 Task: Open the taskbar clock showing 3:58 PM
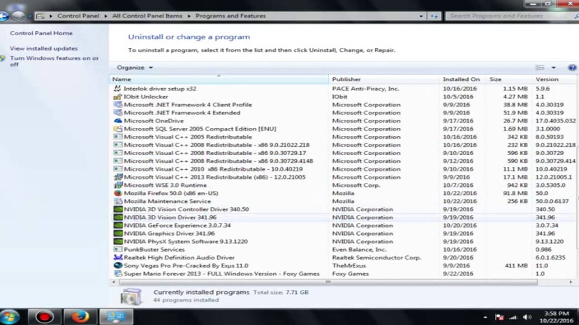click(x=556, y=317)
